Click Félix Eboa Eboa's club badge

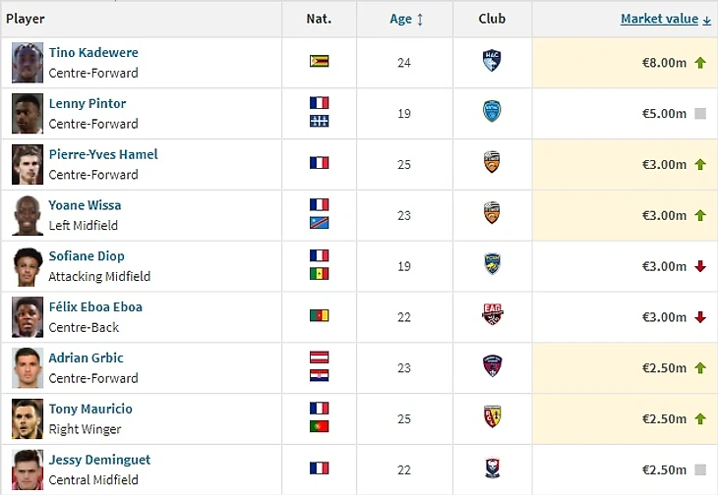coord(492,316)
